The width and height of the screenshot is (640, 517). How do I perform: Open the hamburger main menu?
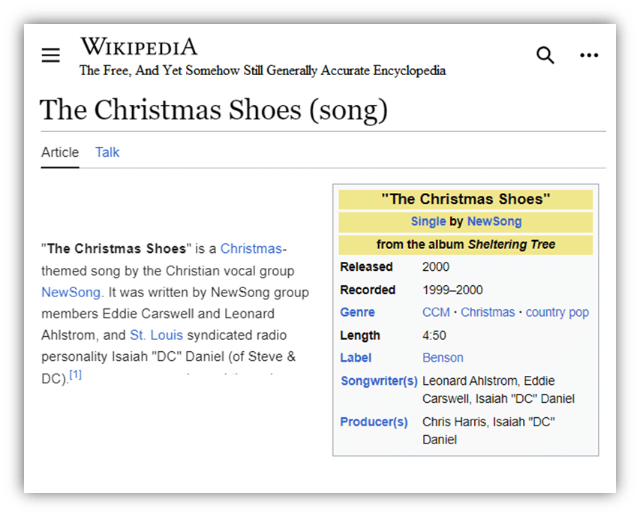(50, 55)
